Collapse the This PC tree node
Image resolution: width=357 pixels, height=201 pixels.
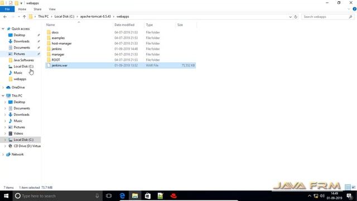click(3, 95)
